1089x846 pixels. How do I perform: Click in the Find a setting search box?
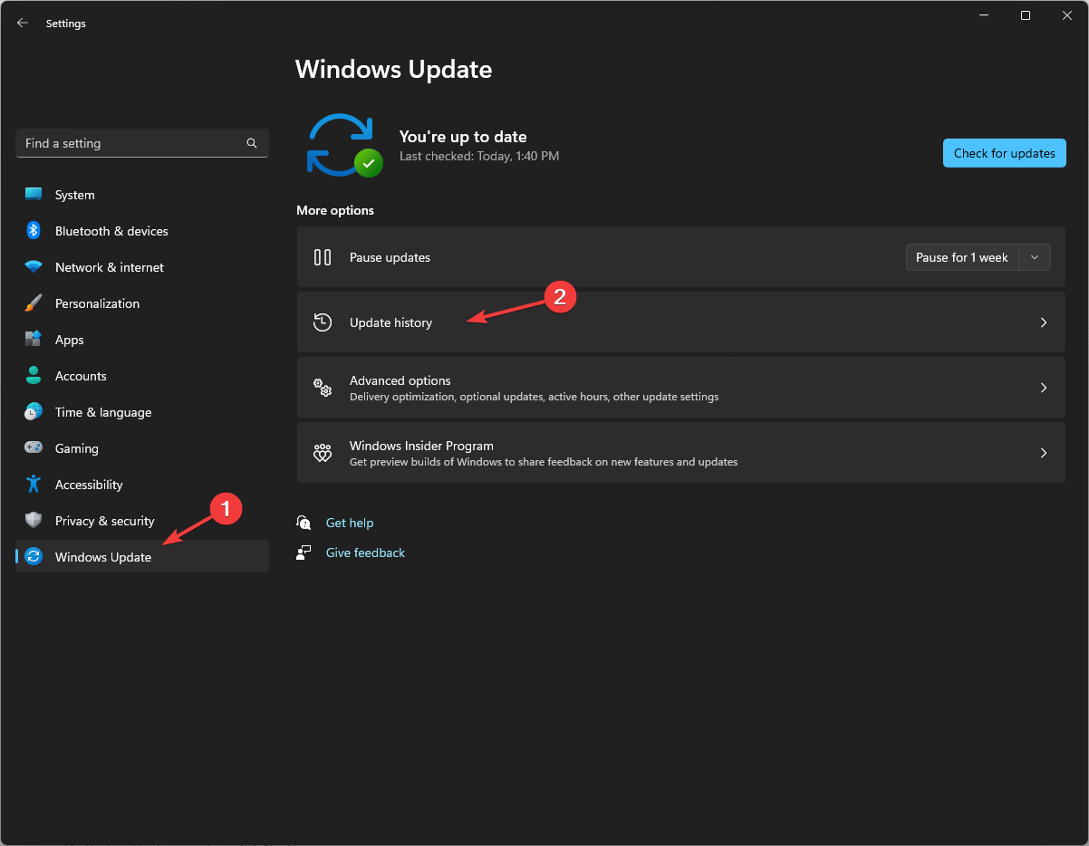[142, 143]
